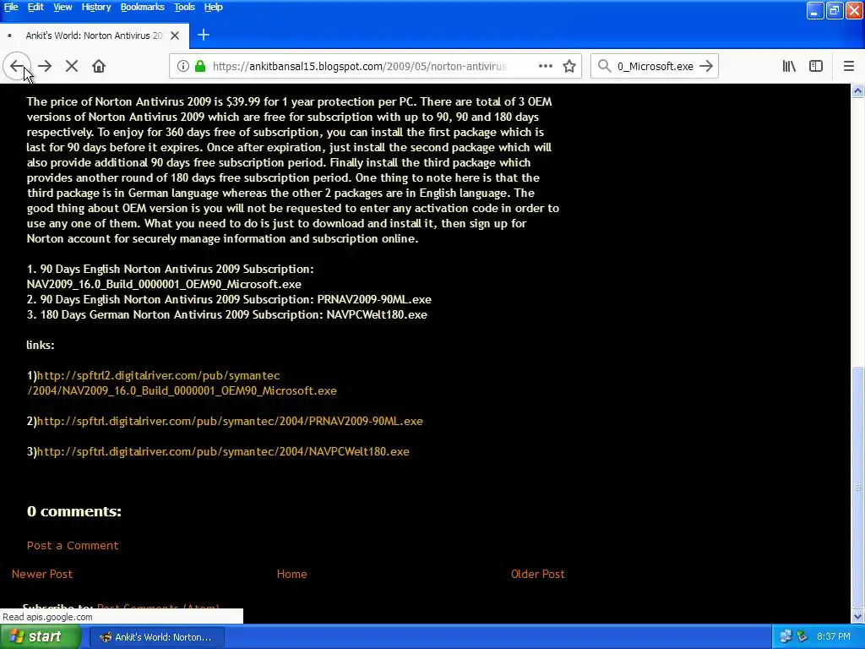Click scrollbar down arrow
Screen dimensions: 865x649
pos(858,616)
